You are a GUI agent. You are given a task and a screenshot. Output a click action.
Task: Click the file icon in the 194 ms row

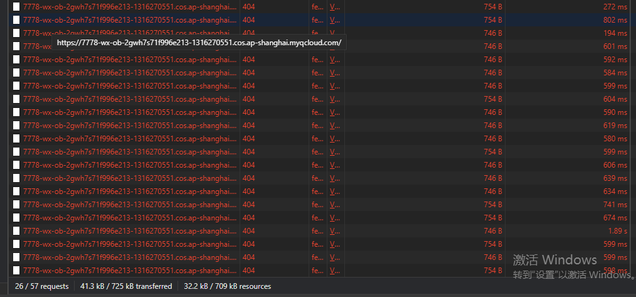tap(16, 33)
